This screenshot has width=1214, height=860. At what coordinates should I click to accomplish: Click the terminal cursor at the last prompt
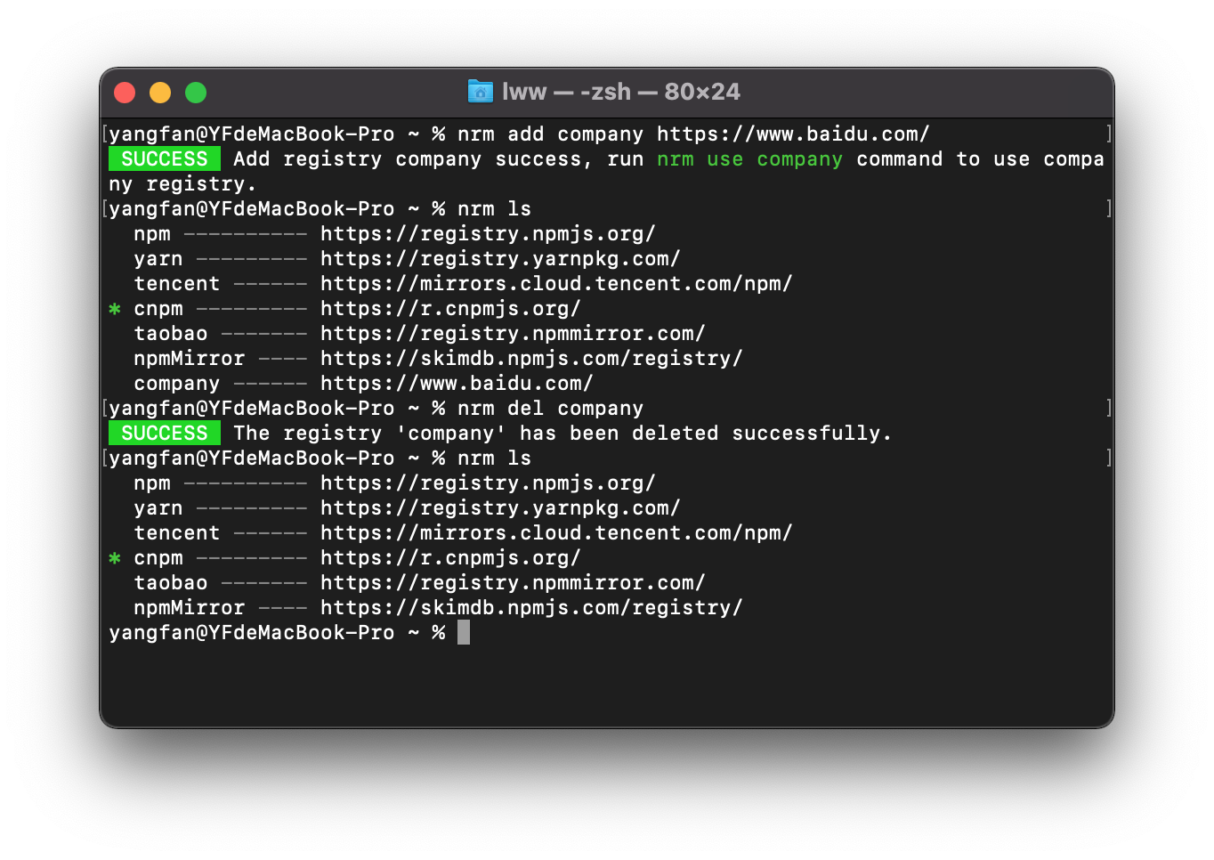(464, 633)
